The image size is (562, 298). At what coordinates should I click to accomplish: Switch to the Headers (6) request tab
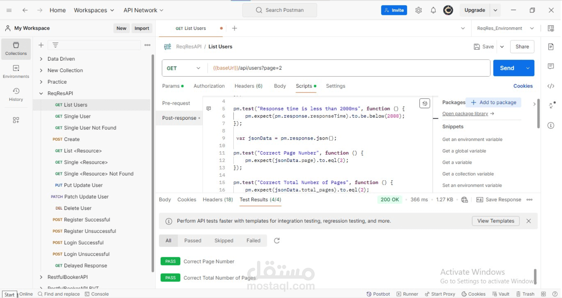pos(249,86)
